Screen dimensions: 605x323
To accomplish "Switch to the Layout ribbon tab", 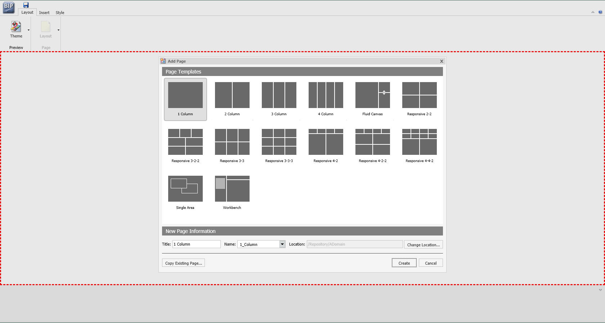I will (x=27, y=12).
